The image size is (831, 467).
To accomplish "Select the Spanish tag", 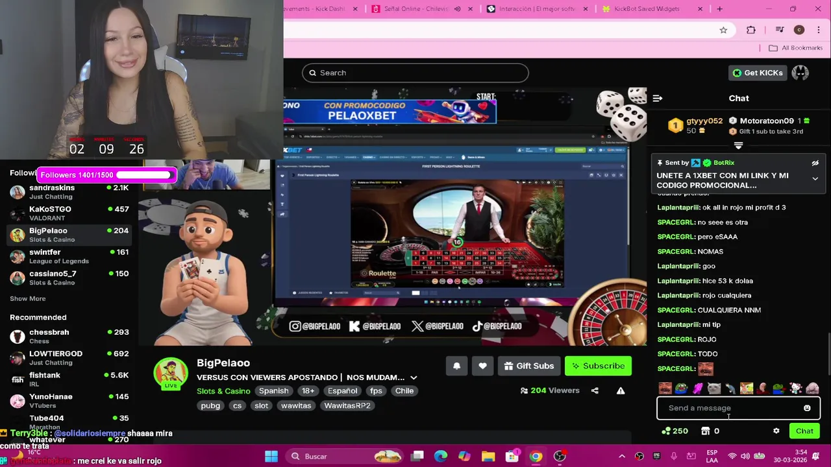I will pos(273,391).
